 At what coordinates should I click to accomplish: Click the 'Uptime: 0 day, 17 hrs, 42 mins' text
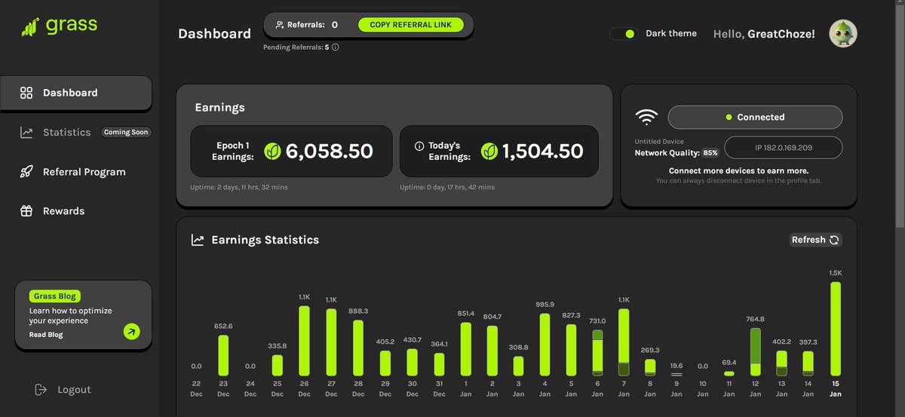pyautogui.click(x=448, y=187)
